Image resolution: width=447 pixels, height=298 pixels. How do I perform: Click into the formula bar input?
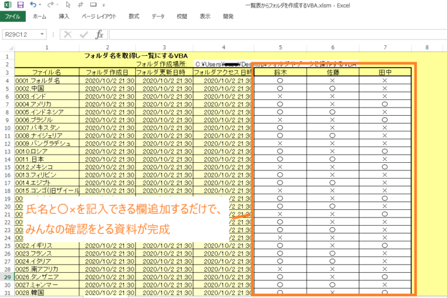(x=278, y=35)
